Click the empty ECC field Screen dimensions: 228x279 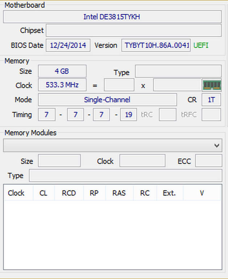coord(208,161)
